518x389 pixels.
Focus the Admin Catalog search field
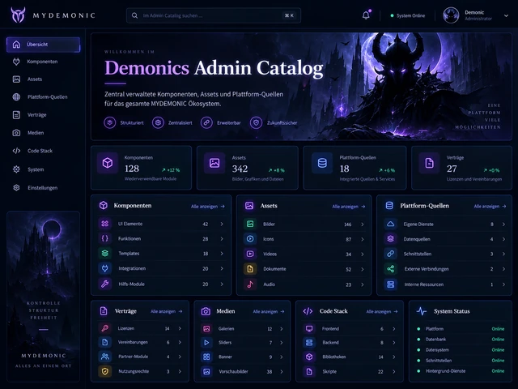[214, 15]
